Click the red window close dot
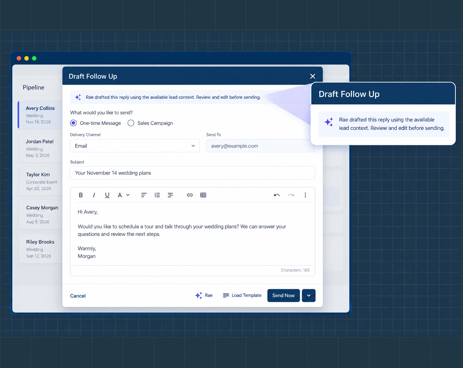This screenshot has height=368, width=463. 19,58
